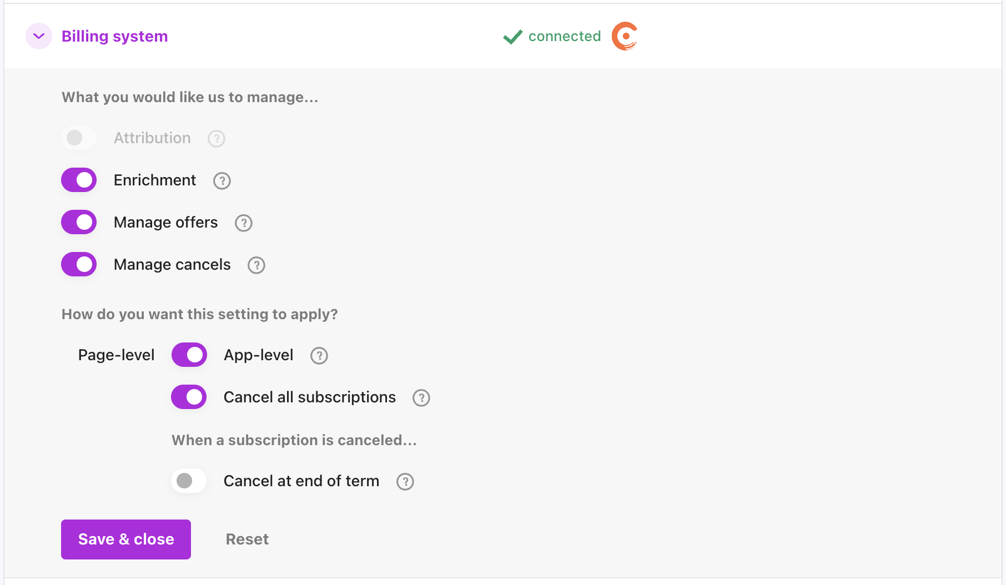Click the disabled Attribution toggle
The width and height of the screenshot is (1006, 585).
click(79, 138)
